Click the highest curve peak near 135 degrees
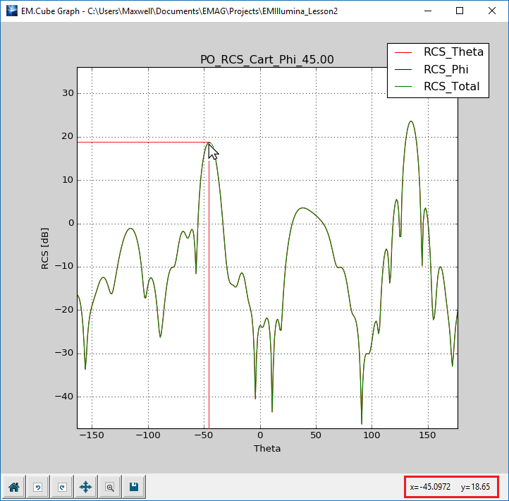 [x=410, y=121]
